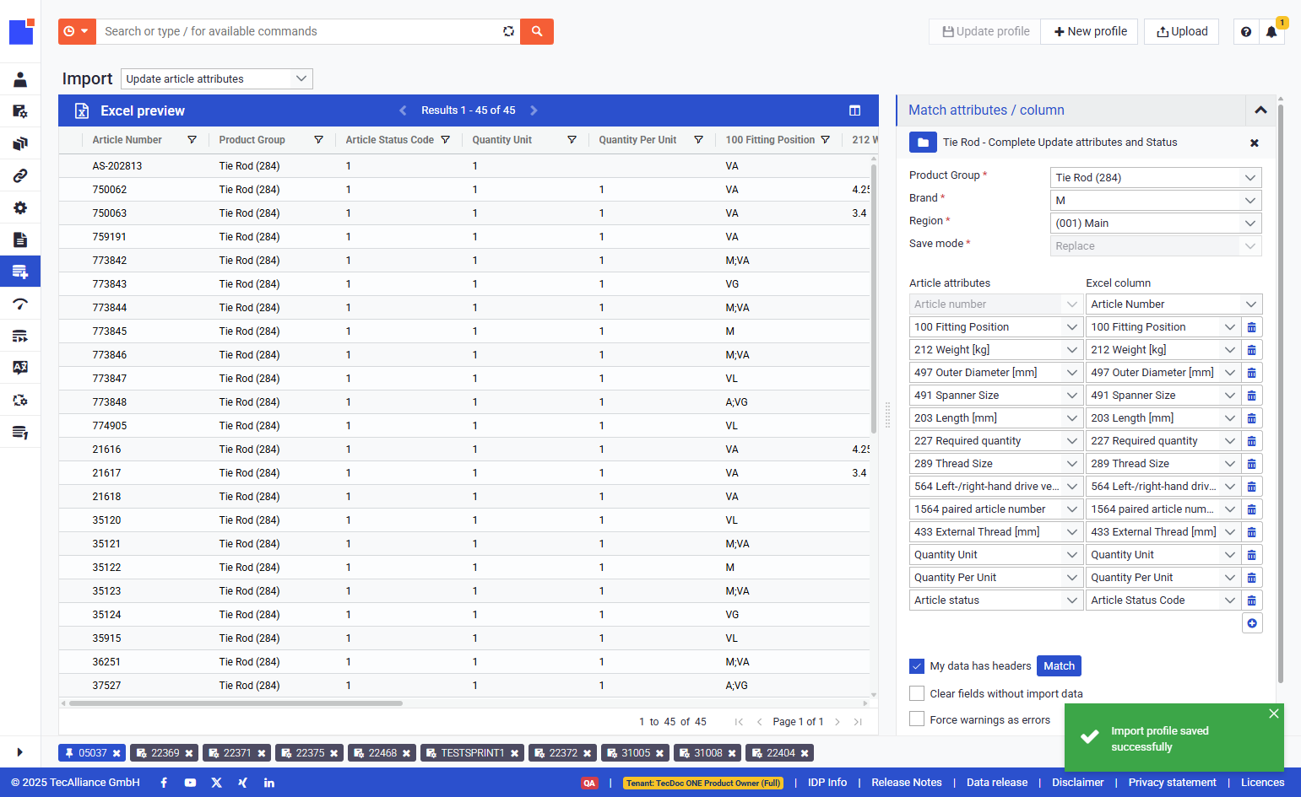Switch to the 31005 tab
This screenshot has height=797, width=1301.
(x=635, y=753)
